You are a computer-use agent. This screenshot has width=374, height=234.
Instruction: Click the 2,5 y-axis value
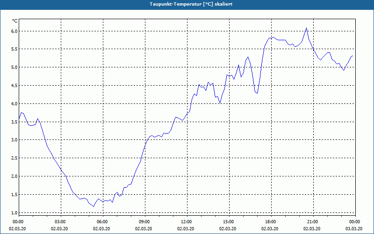(x=14, y=158)
